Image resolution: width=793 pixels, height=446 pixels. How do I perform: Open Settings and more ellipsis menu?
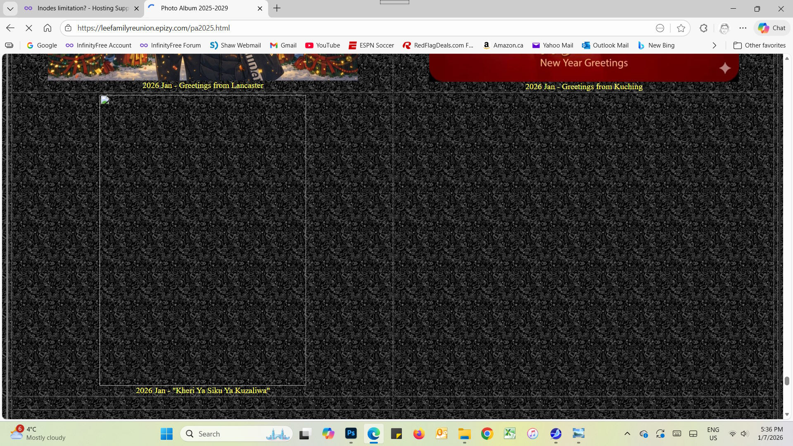[x=743, y=28]
